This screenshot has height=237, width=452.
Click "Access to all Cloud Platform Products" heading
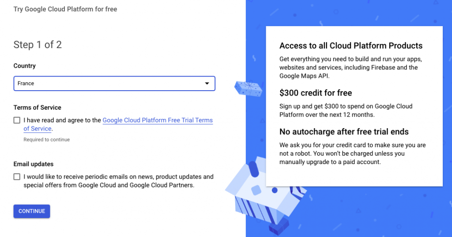(x=351, y=46)
